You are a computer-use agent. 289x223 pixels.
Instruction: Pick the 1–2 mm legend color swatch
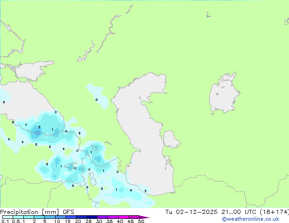point(29,217)
